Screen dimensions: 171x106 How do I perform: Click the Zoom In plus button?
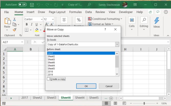point(157,103)
